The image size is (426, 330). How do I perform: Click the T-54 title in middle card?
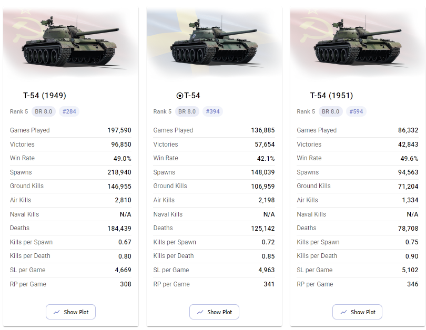[192, 96]
